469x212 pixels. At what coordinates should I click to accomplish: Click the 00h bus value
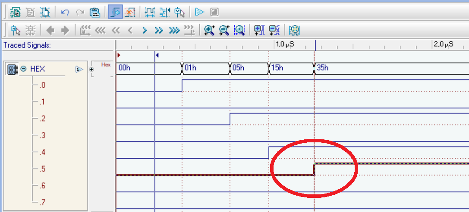click(x=124, y=68)
